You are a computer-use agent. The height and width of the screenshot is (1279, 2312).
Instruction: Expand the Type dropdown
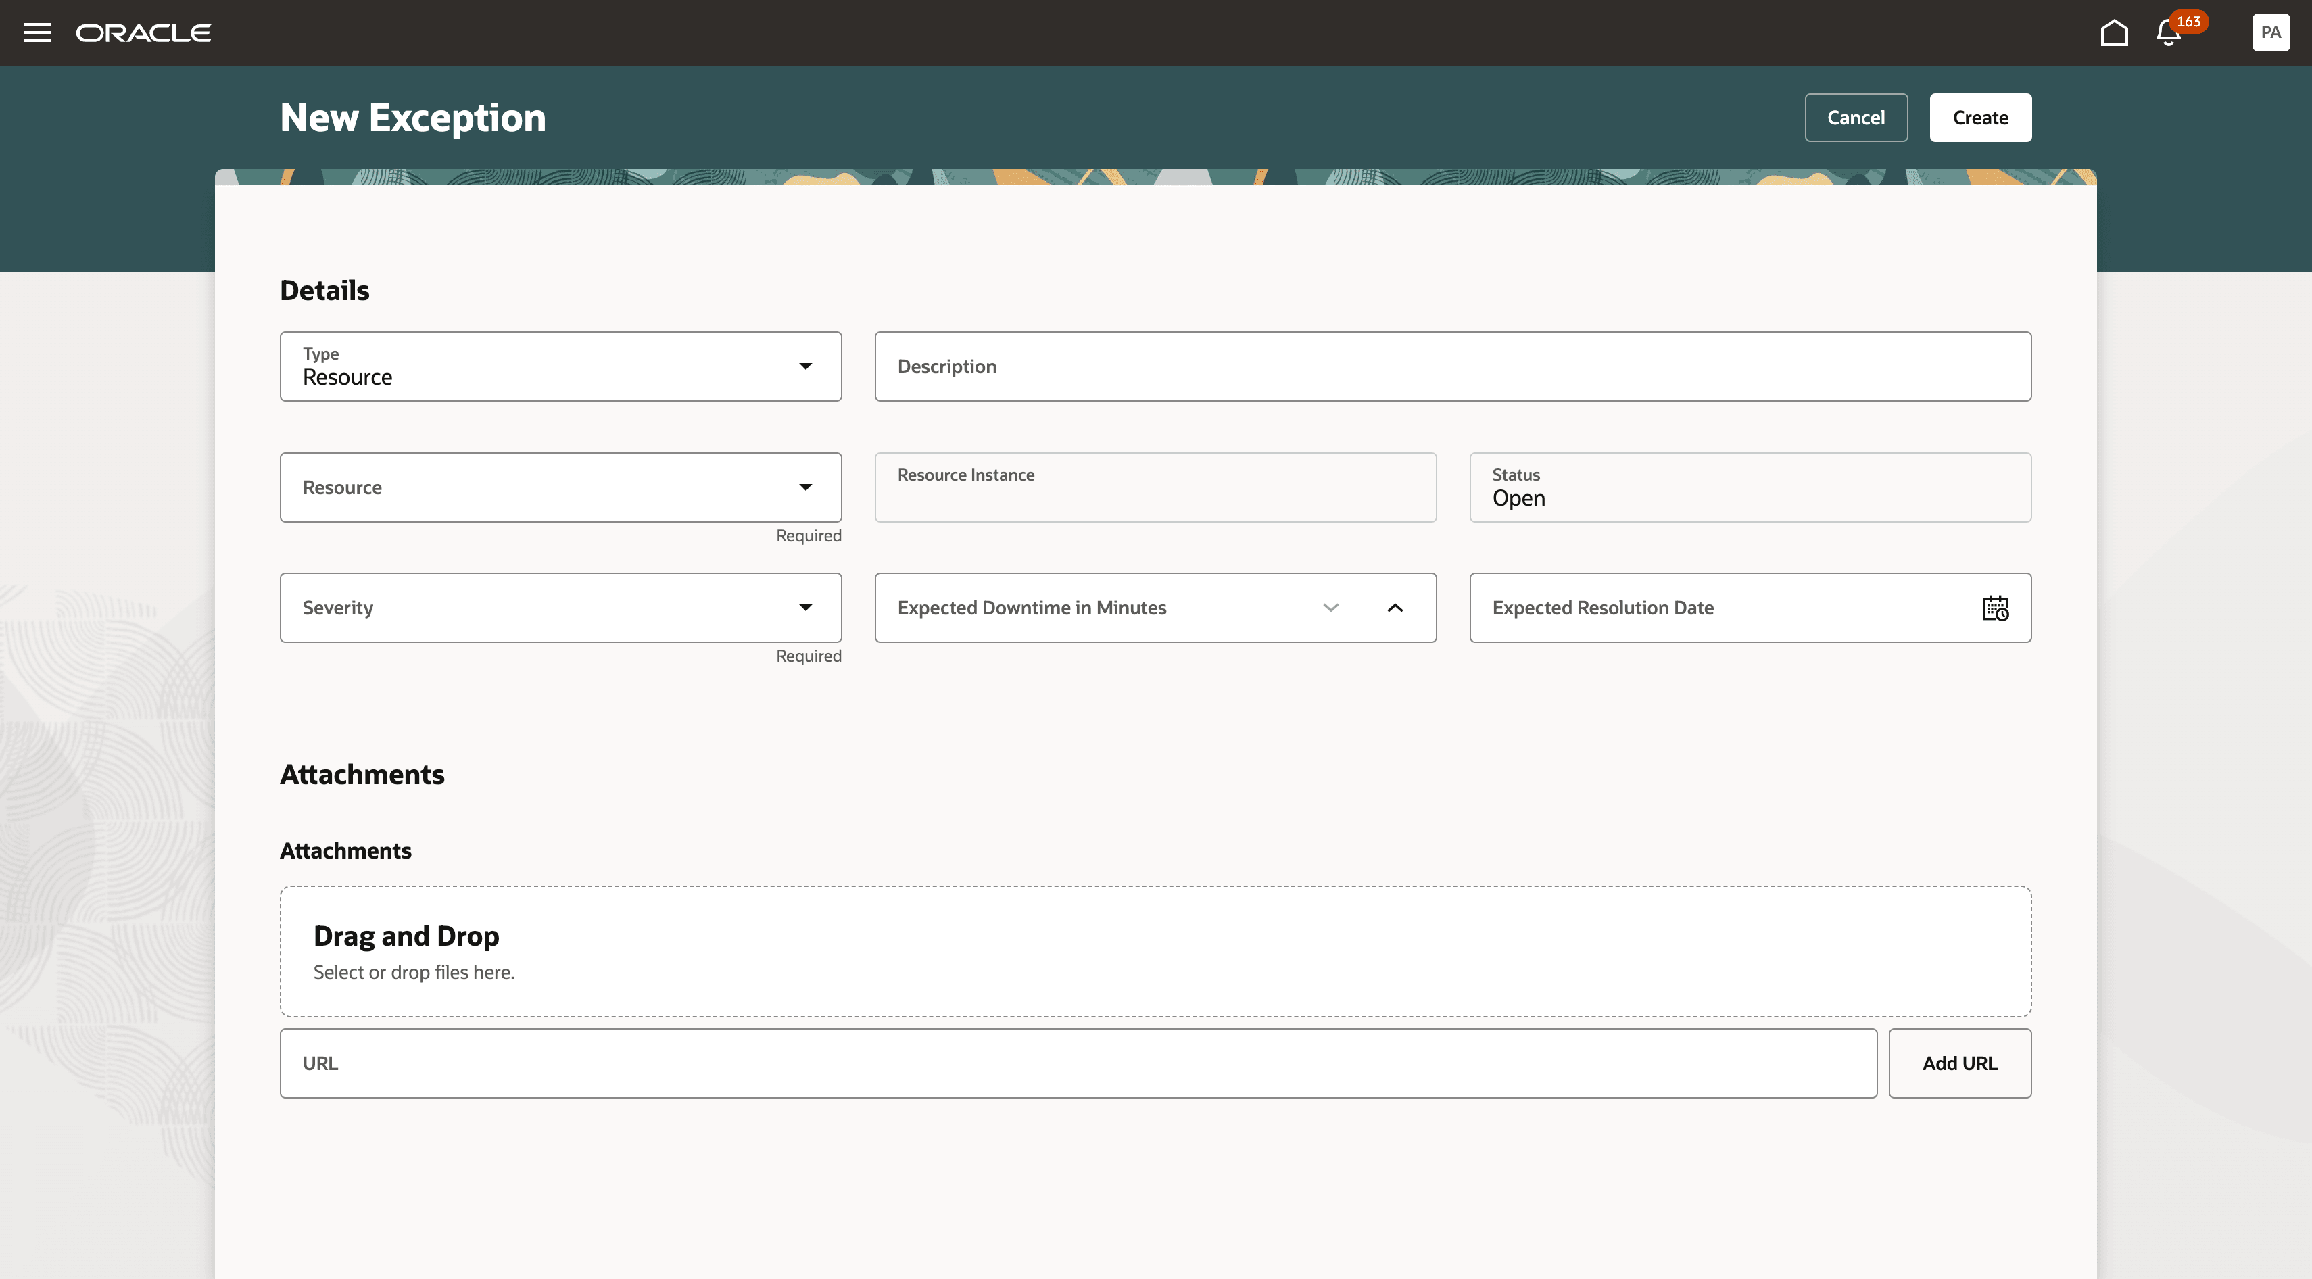coord(805,366)
